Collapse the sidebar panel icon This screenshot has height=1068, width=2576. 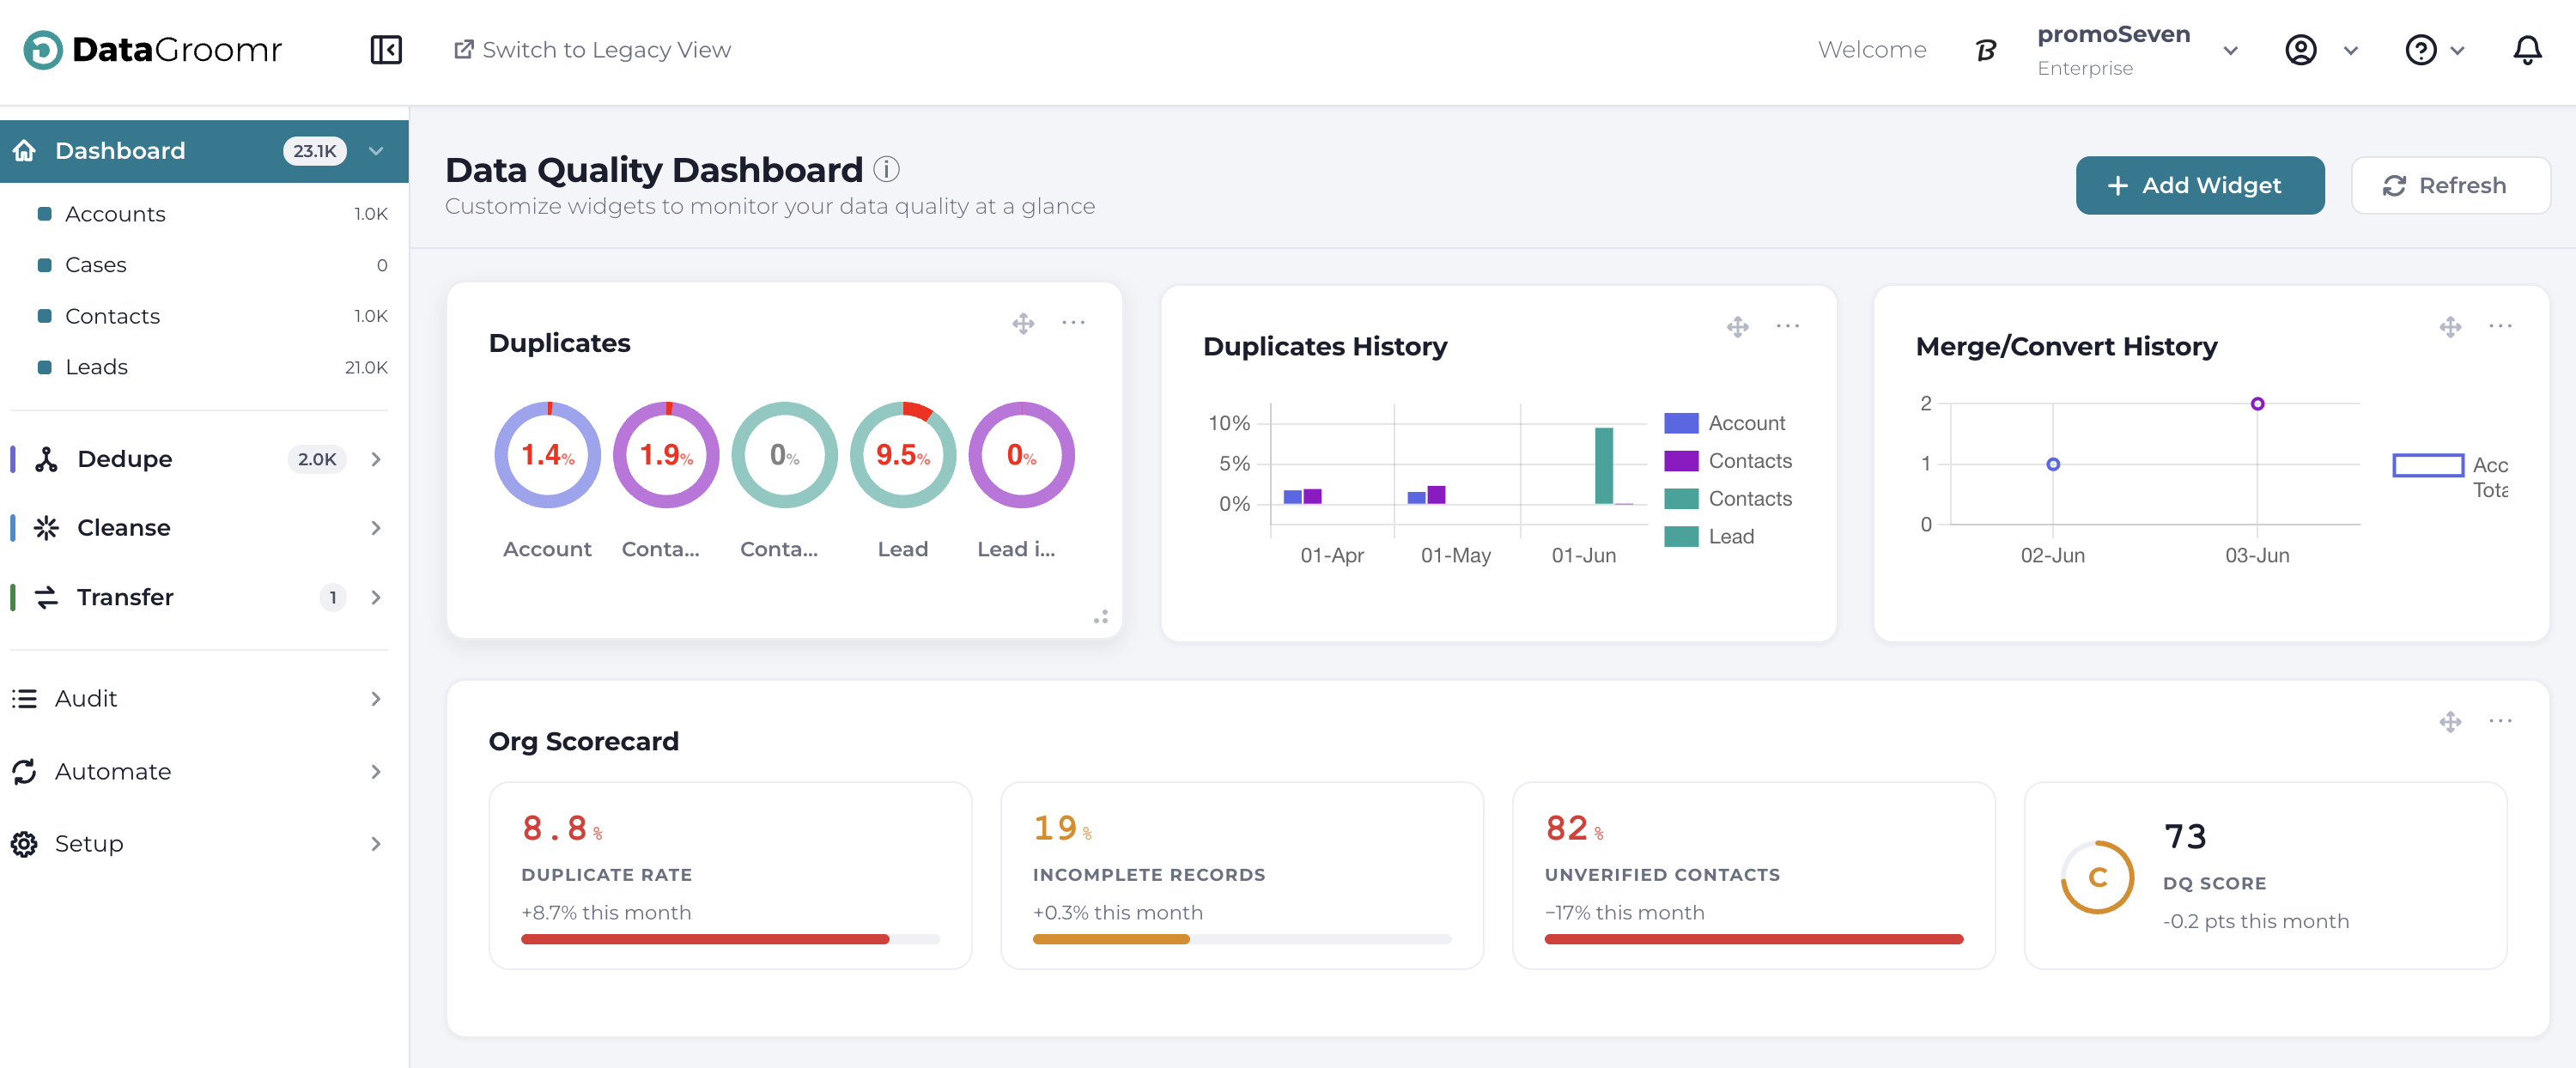[386, 49]
